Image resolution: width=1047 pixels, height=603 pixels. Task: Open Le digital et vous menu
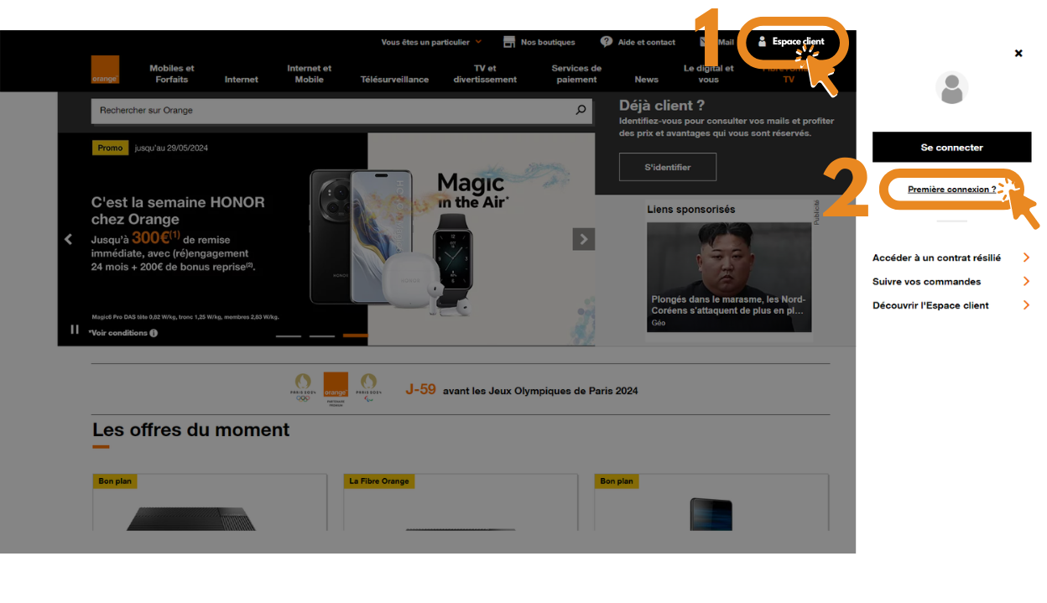tap(709, 74)
